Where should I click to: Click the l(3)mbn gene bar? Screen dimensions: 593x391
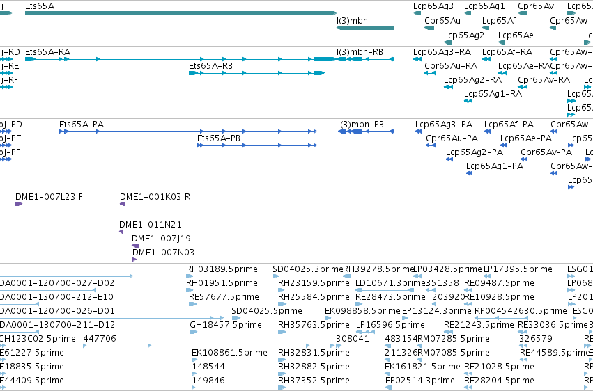(x=365, y=28)
